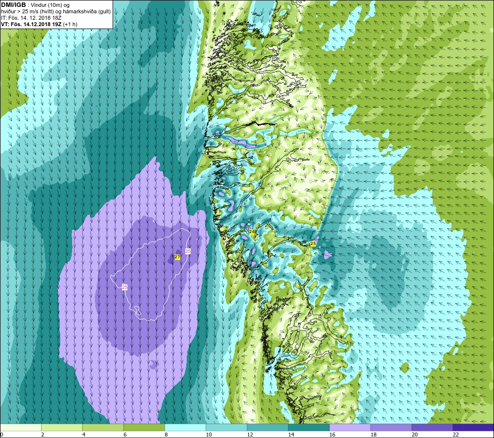
Task: Select the dark teal 14–16 m/s legend swatch
Action: click(309, 427)
